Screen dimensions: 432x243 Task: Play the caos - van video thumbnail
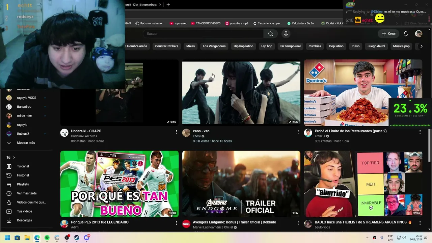(x=241, y=93)
